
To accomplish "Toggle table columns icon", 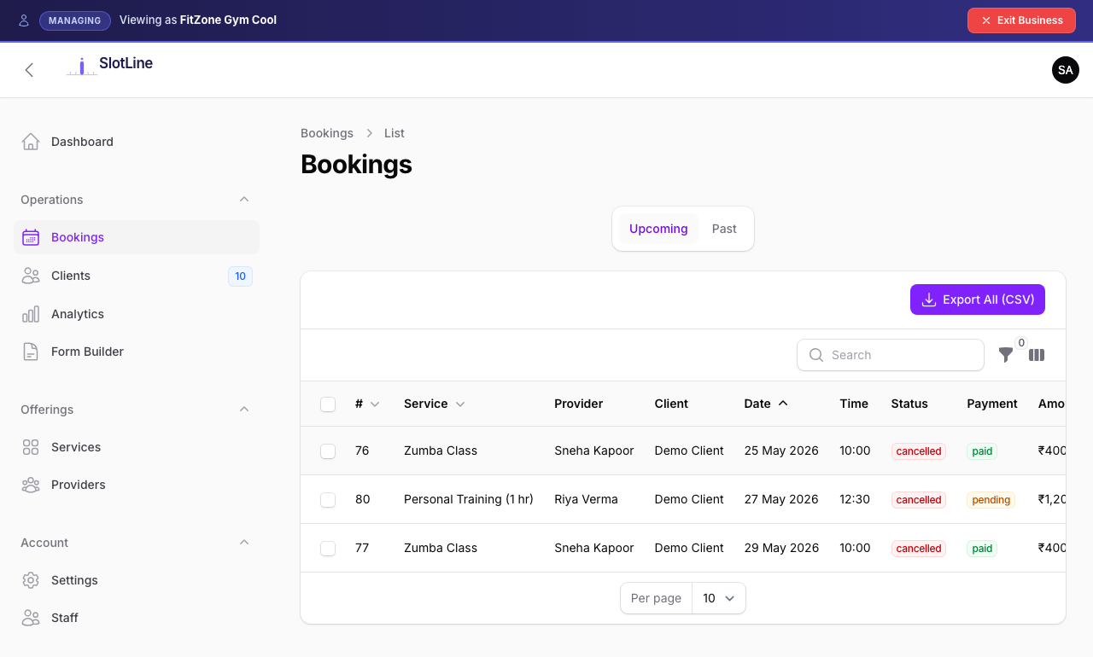I will 1037,355.
